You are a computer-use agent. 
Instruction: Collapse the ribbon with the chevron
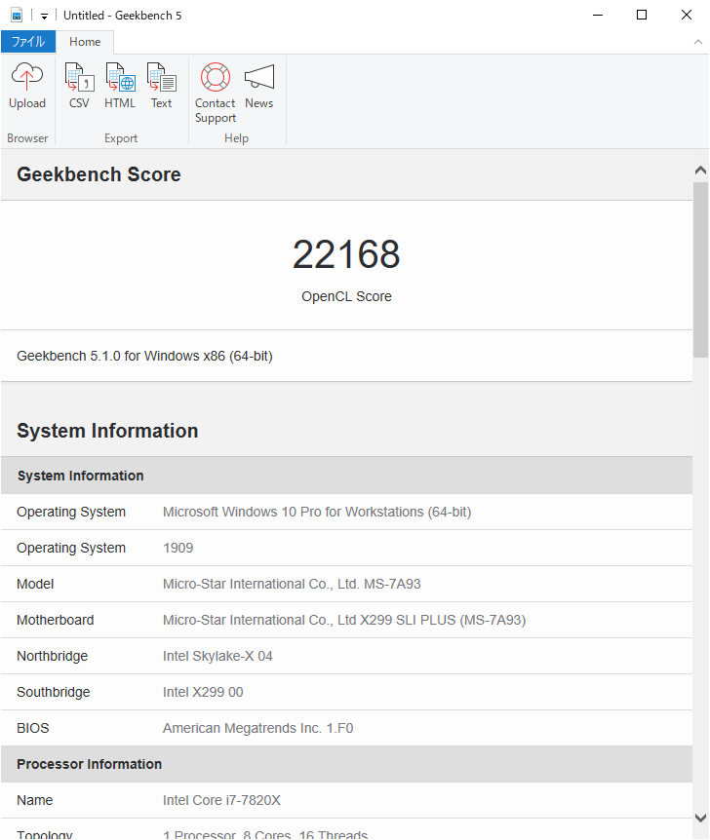click(x=697, y=42)
